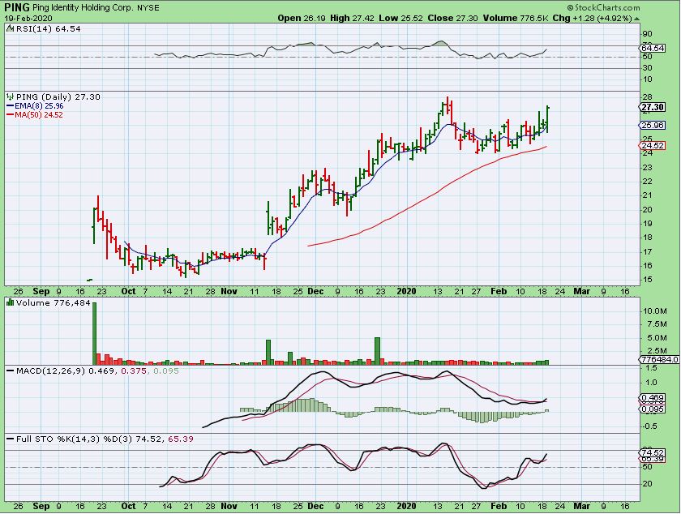Select the blue EMA(8) legend line swatch

click(x=10, y=105)
